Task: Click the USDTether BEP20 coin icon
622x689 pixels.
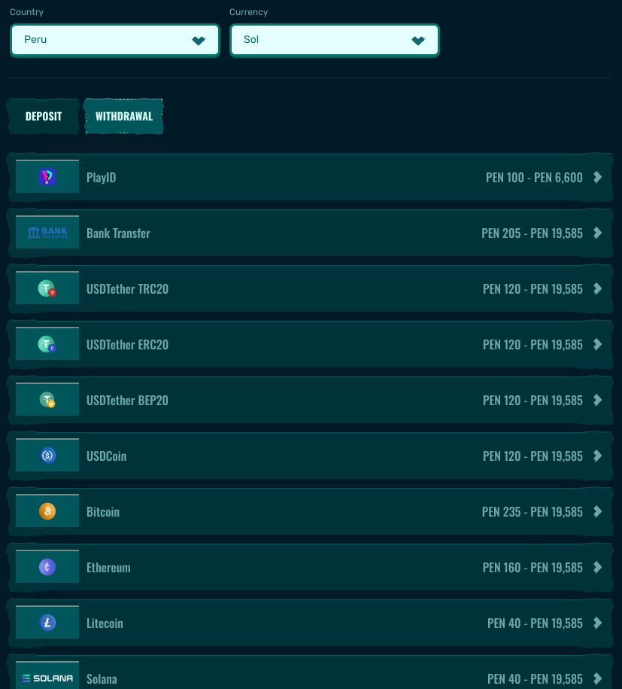Action: pyautogui.click(x=47, y=400)
